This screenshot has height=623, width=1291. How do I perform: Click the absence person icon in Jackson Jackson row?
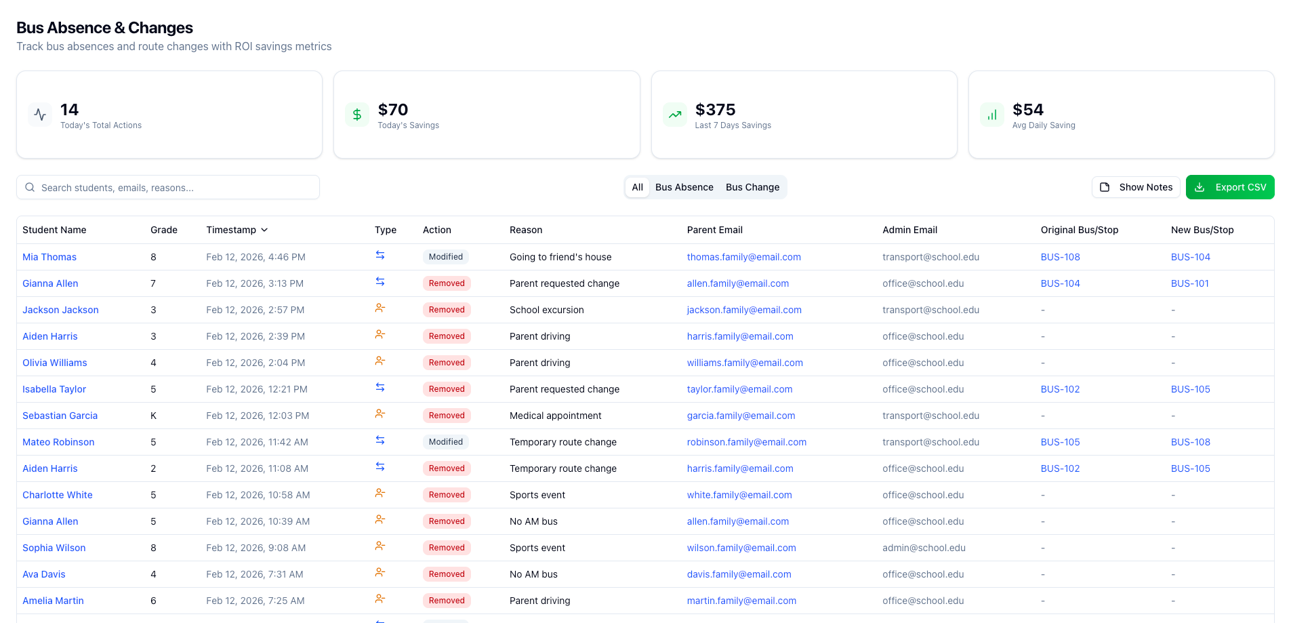pyautogui.click(x=380, y=308)
